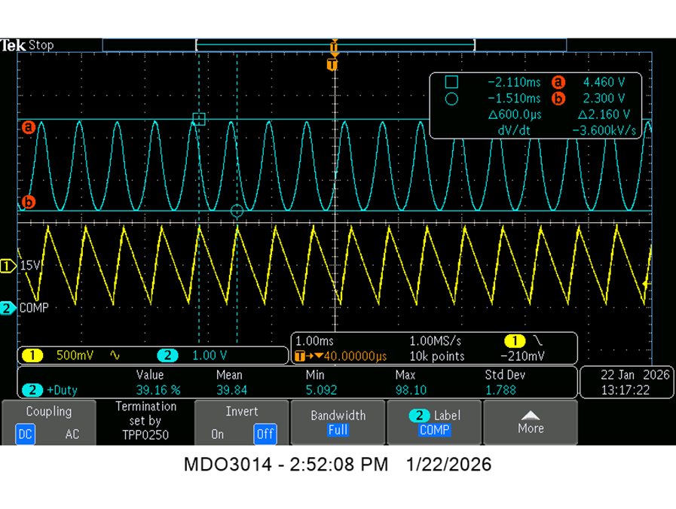Open the channel 2 Label COMP menu
The width and height of the screenshot is (676, 509).
[x=434, y=422]
